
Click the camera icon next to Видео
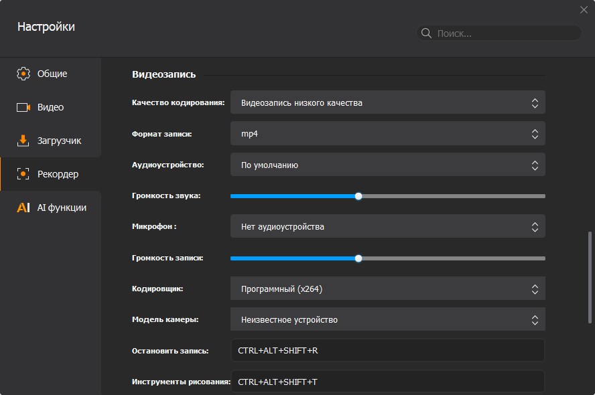[x=23, y=107]
